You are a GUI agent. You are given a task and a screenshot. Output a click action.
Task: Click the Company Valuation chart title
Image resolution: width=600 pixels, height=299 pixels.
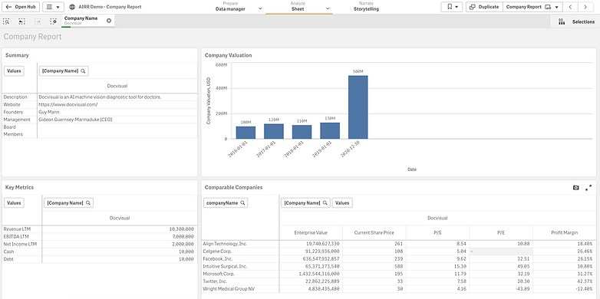click(x=228, y=55)
